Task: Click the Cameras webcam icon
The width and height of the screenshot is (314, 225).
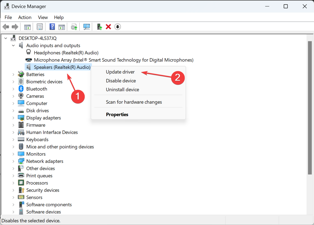Action: (21, 96)
